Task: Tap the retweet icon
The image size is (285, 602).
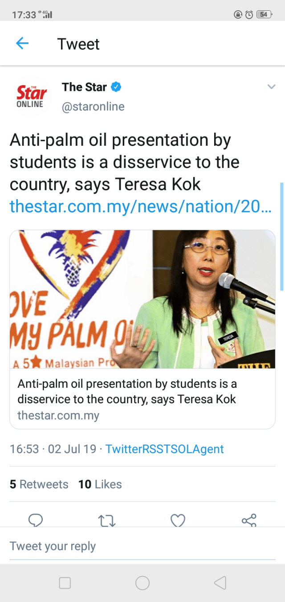Action: (106, 520)
